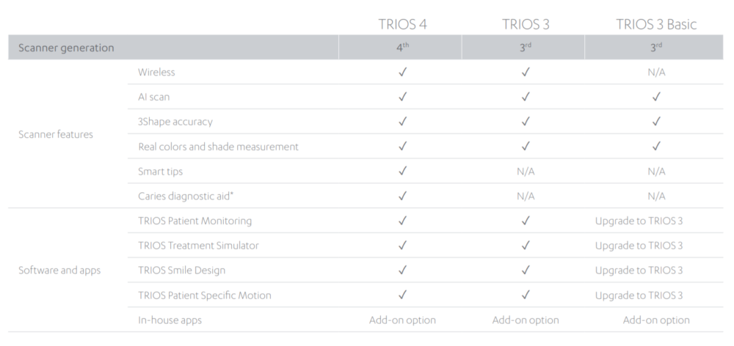The height and width of the screenshot is (346, 734).
Task: Click the 3Shape accuracy checkmark under TRIOS 3
Action: click(x=526, y=122)
